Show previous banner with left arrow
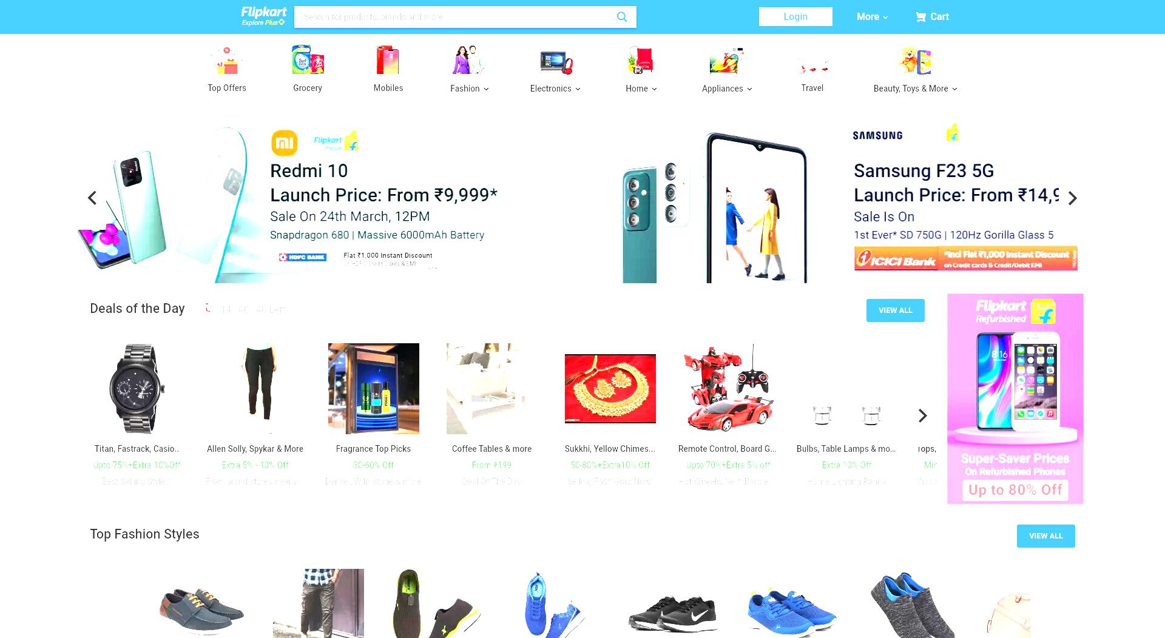1165x638 pixels. [x=92, y=198]
